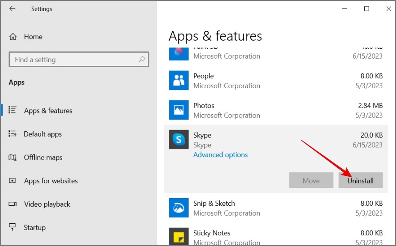Select the People app entry
Viewport: 396px width, 246px height.
coord(276,80)
